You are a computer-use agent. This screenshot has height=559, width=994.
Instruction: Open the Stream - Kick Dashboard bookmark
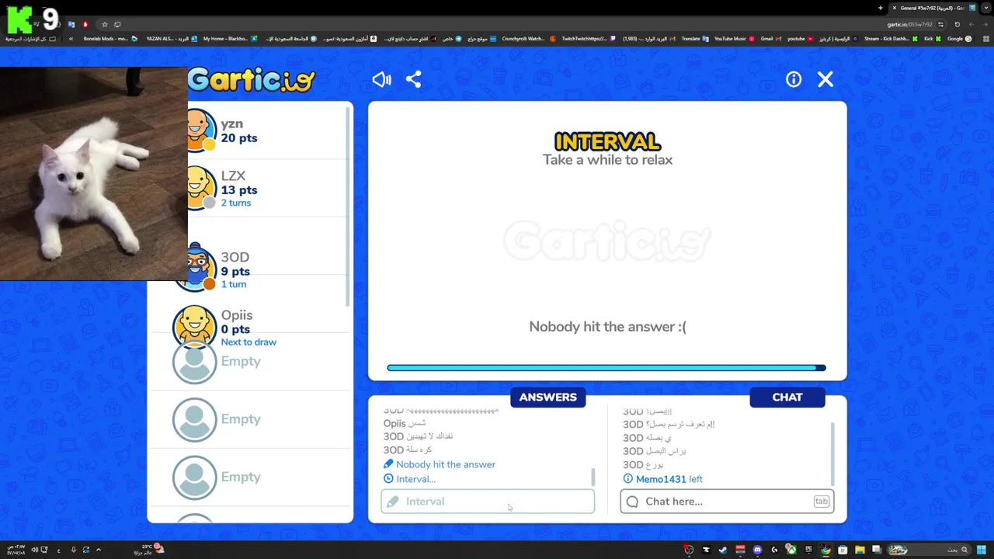coord(891,39)
